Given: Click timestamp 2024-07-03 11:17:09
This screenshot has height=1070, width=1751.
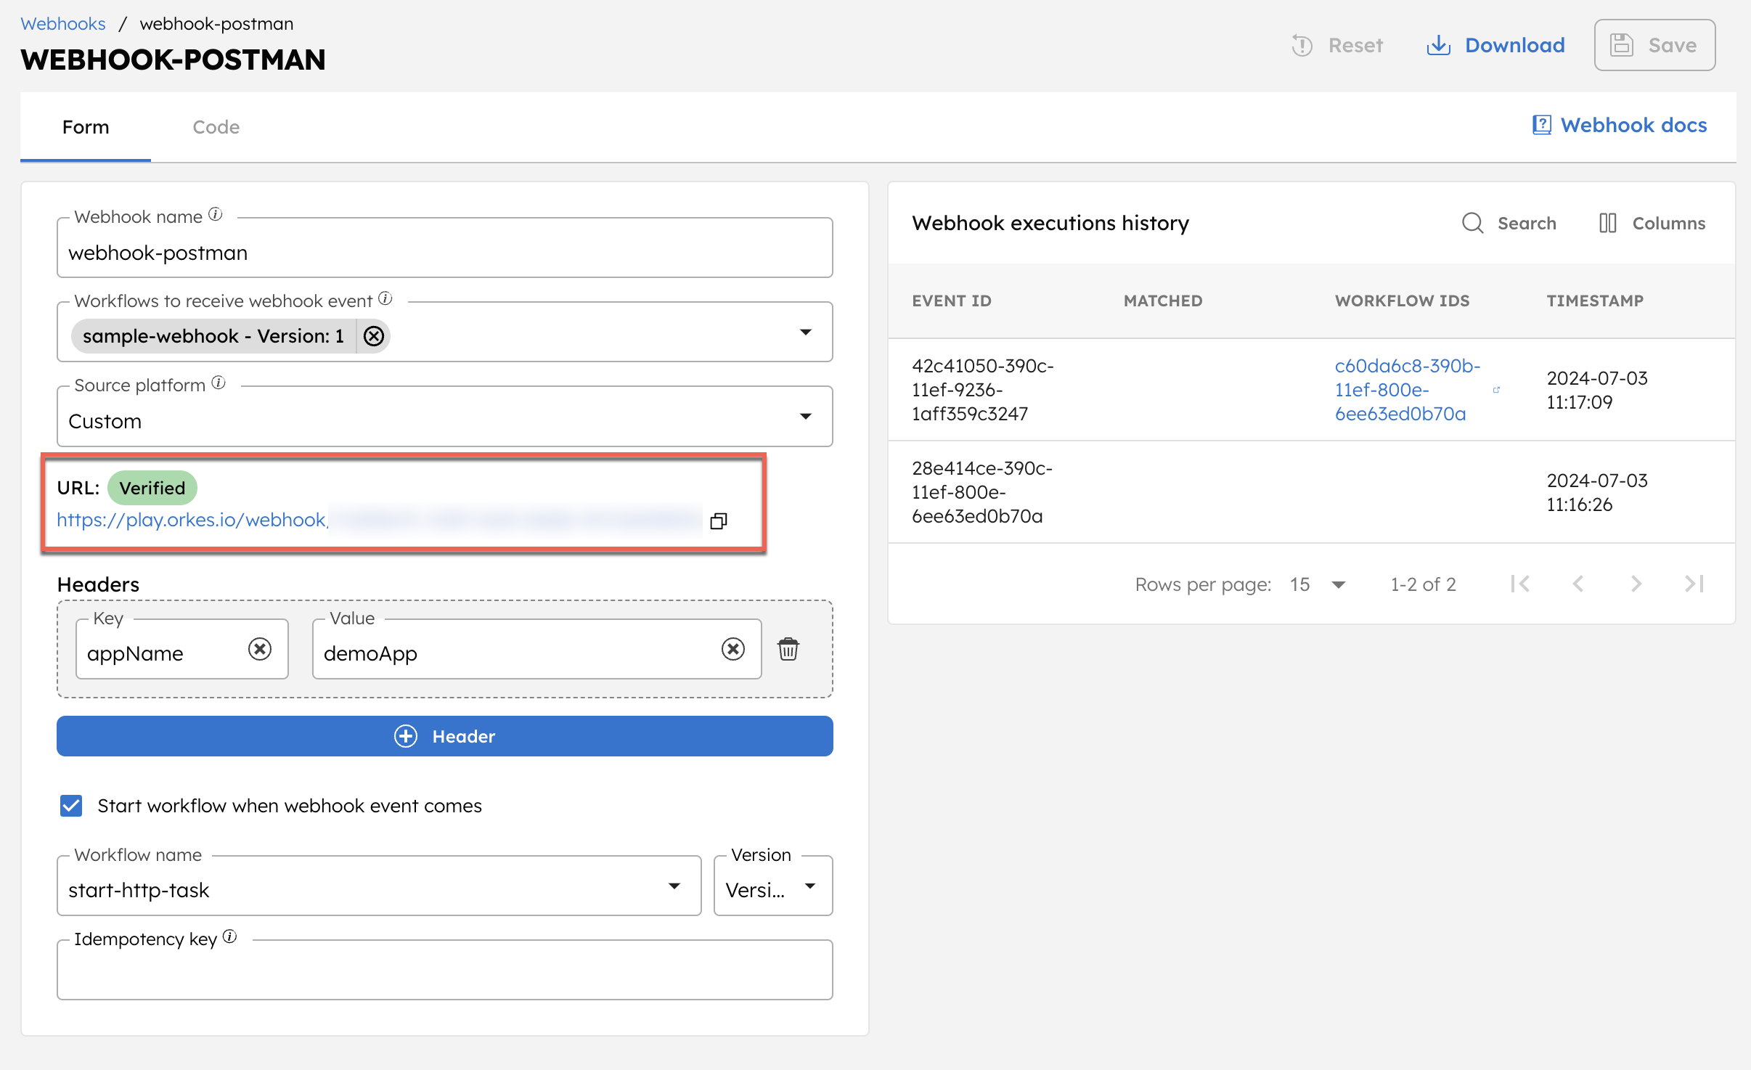Looking at the screenshot, I should (x=1597, y=390).
